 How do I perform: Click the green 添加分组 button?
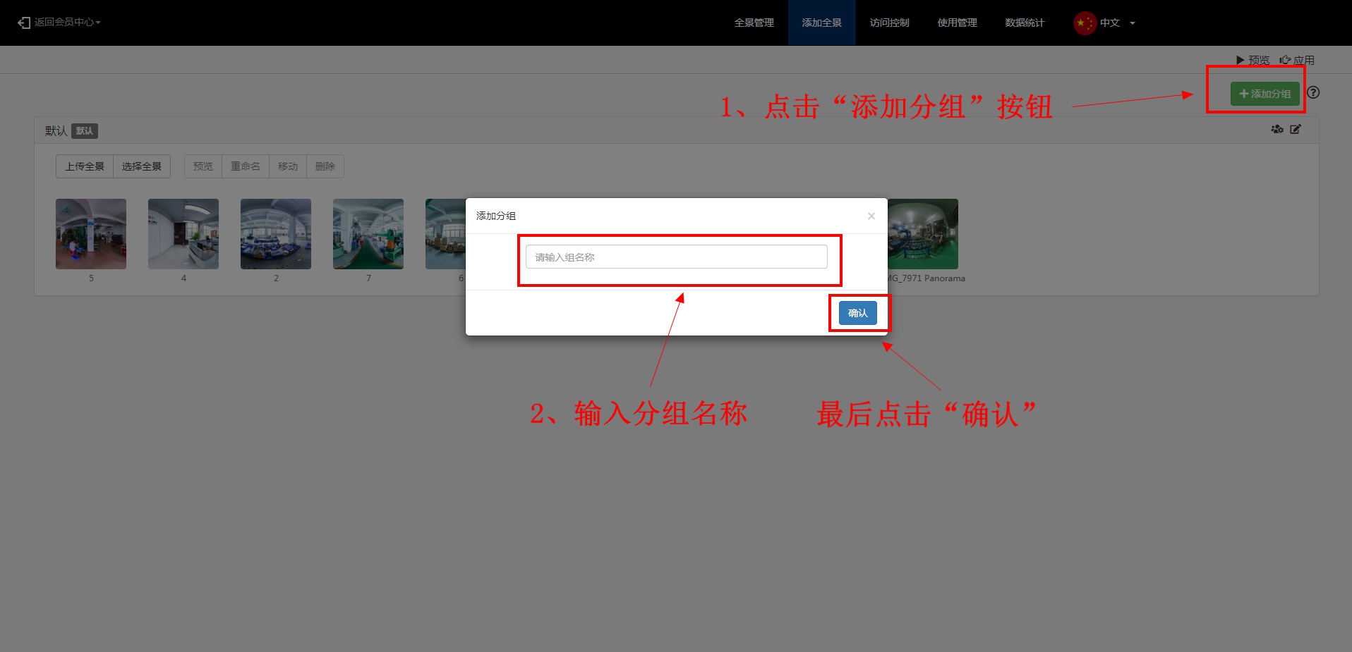(x=1265, y=94)
